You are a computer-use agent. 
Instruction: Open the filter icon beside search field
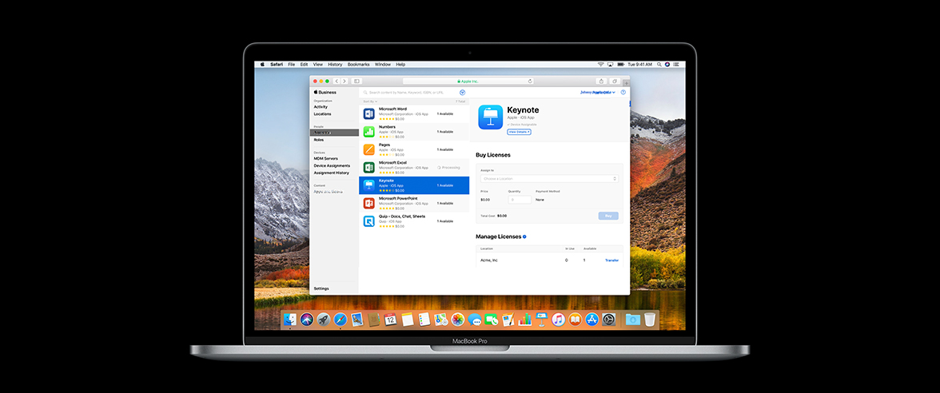click(x=462, y=93)
